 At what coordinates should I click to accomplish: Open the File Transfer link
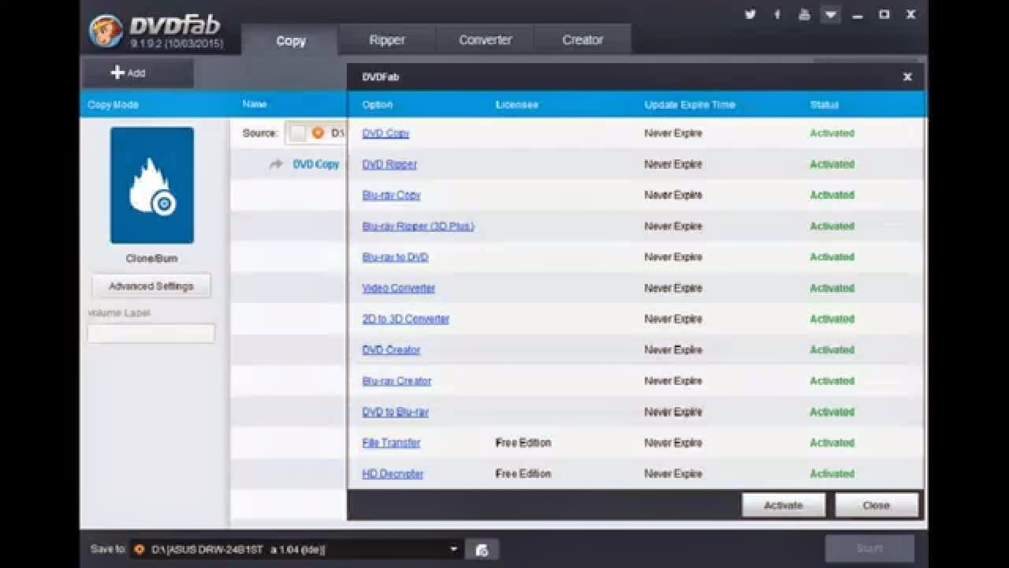click(x=391, y=443)
